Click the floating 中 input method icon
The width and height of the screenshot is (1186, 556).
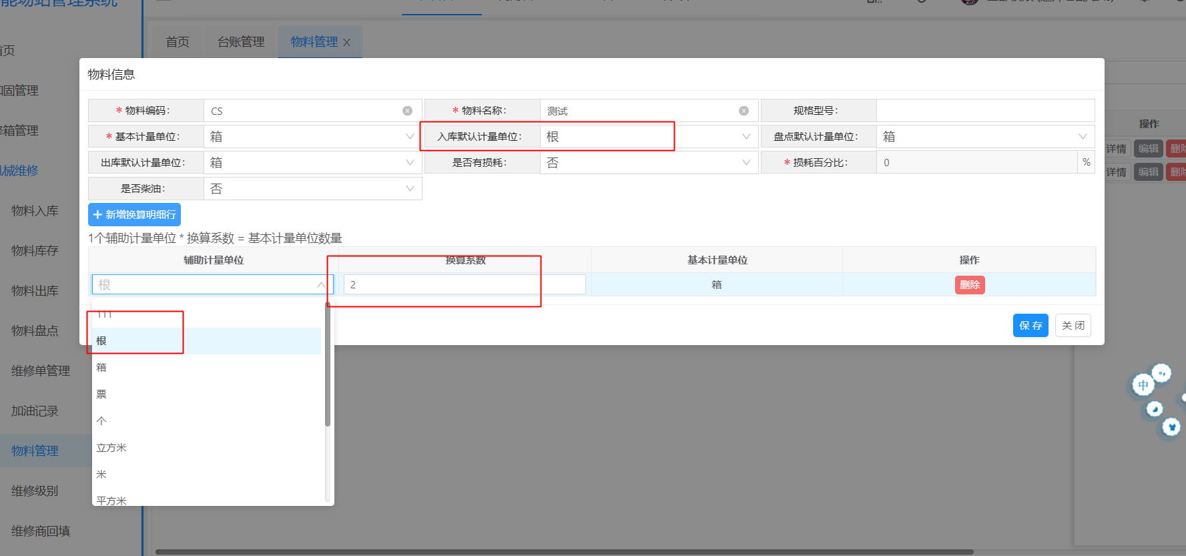click(1143, 385)
